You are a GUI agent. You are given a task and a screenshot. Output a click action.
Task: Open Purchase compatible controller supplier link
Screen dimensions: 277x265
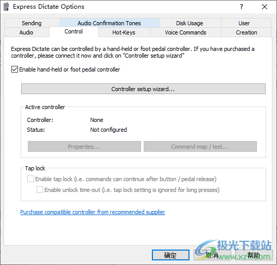tap(93, 212)
